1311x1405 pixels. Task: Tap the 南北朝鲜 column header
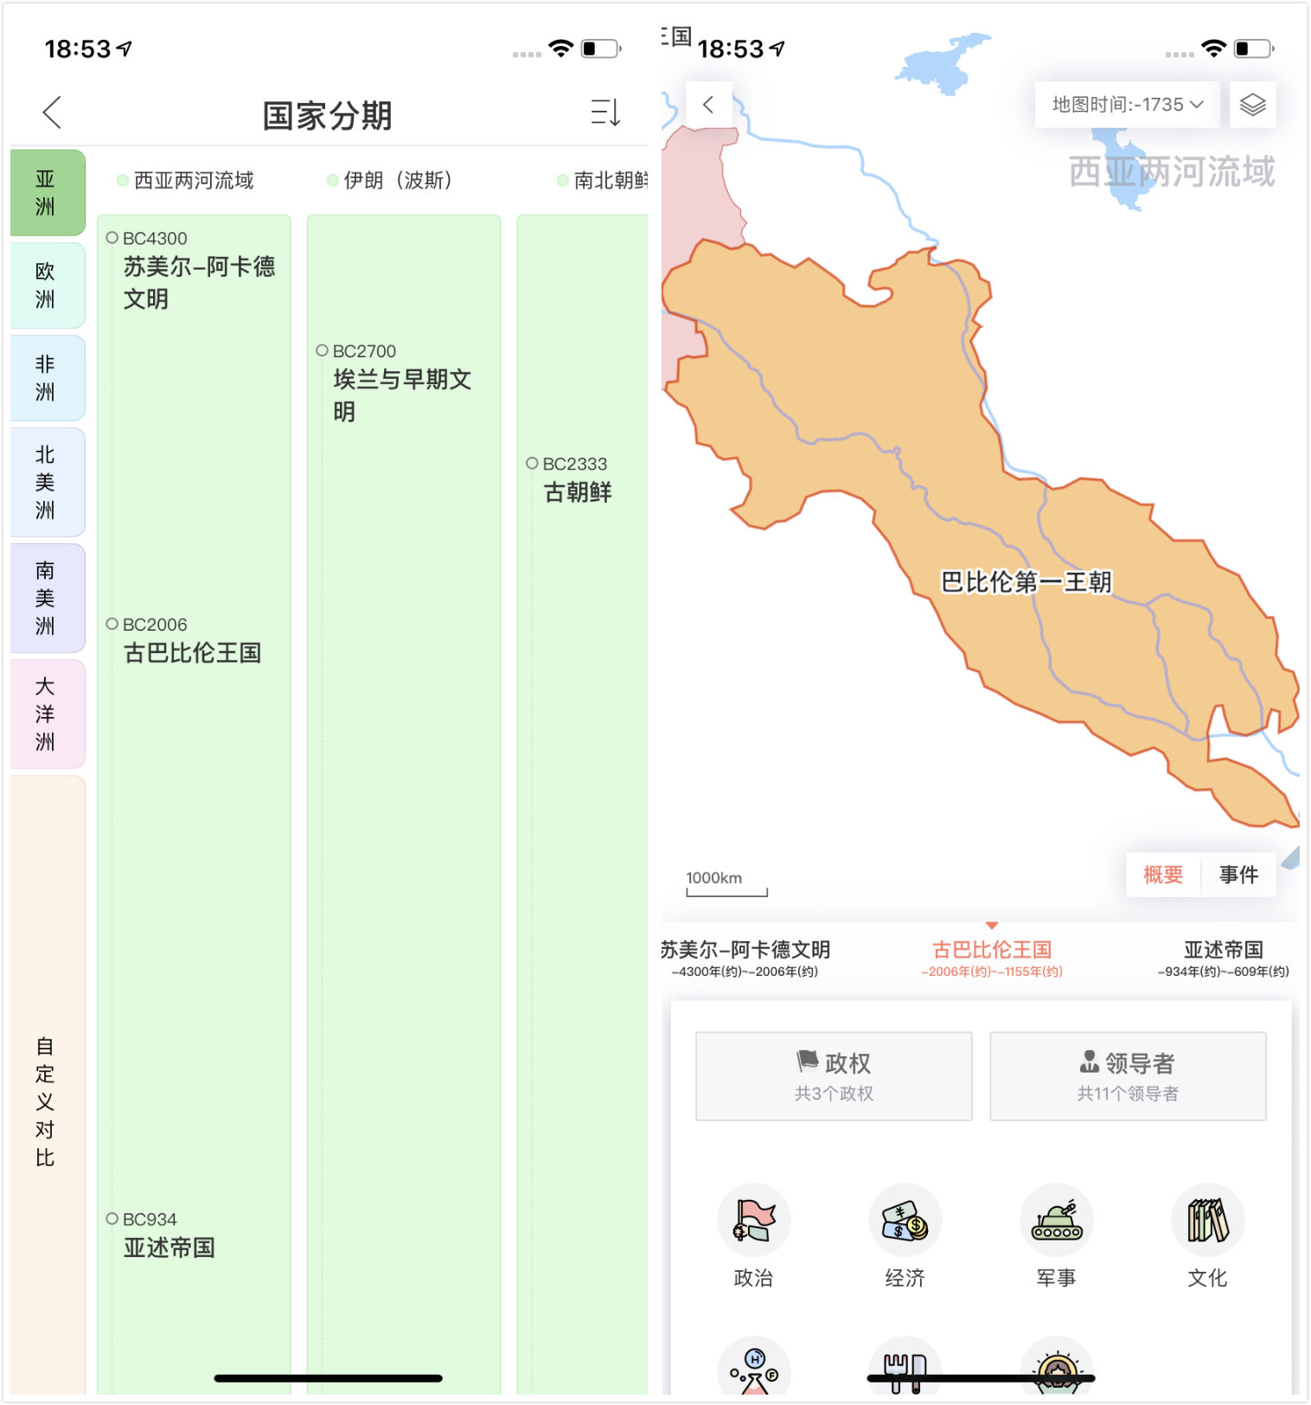(603, 180)
